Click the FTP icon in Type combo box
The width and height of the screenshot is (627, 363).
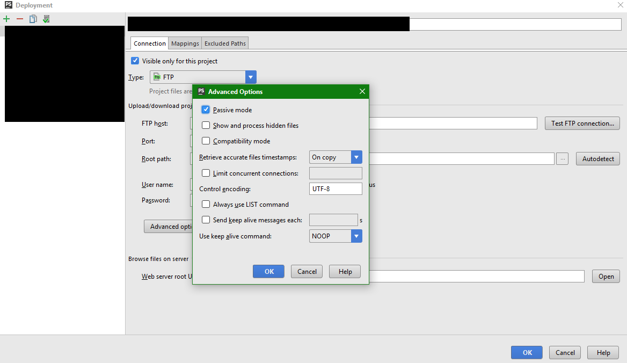tap(157, 77)
